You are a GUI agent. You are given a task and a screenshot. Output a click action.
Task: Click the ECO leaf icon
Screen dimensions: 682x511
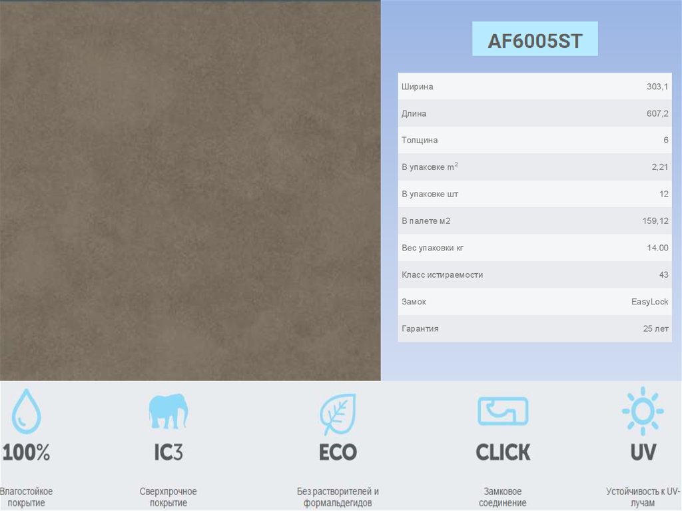coord(338,414)
